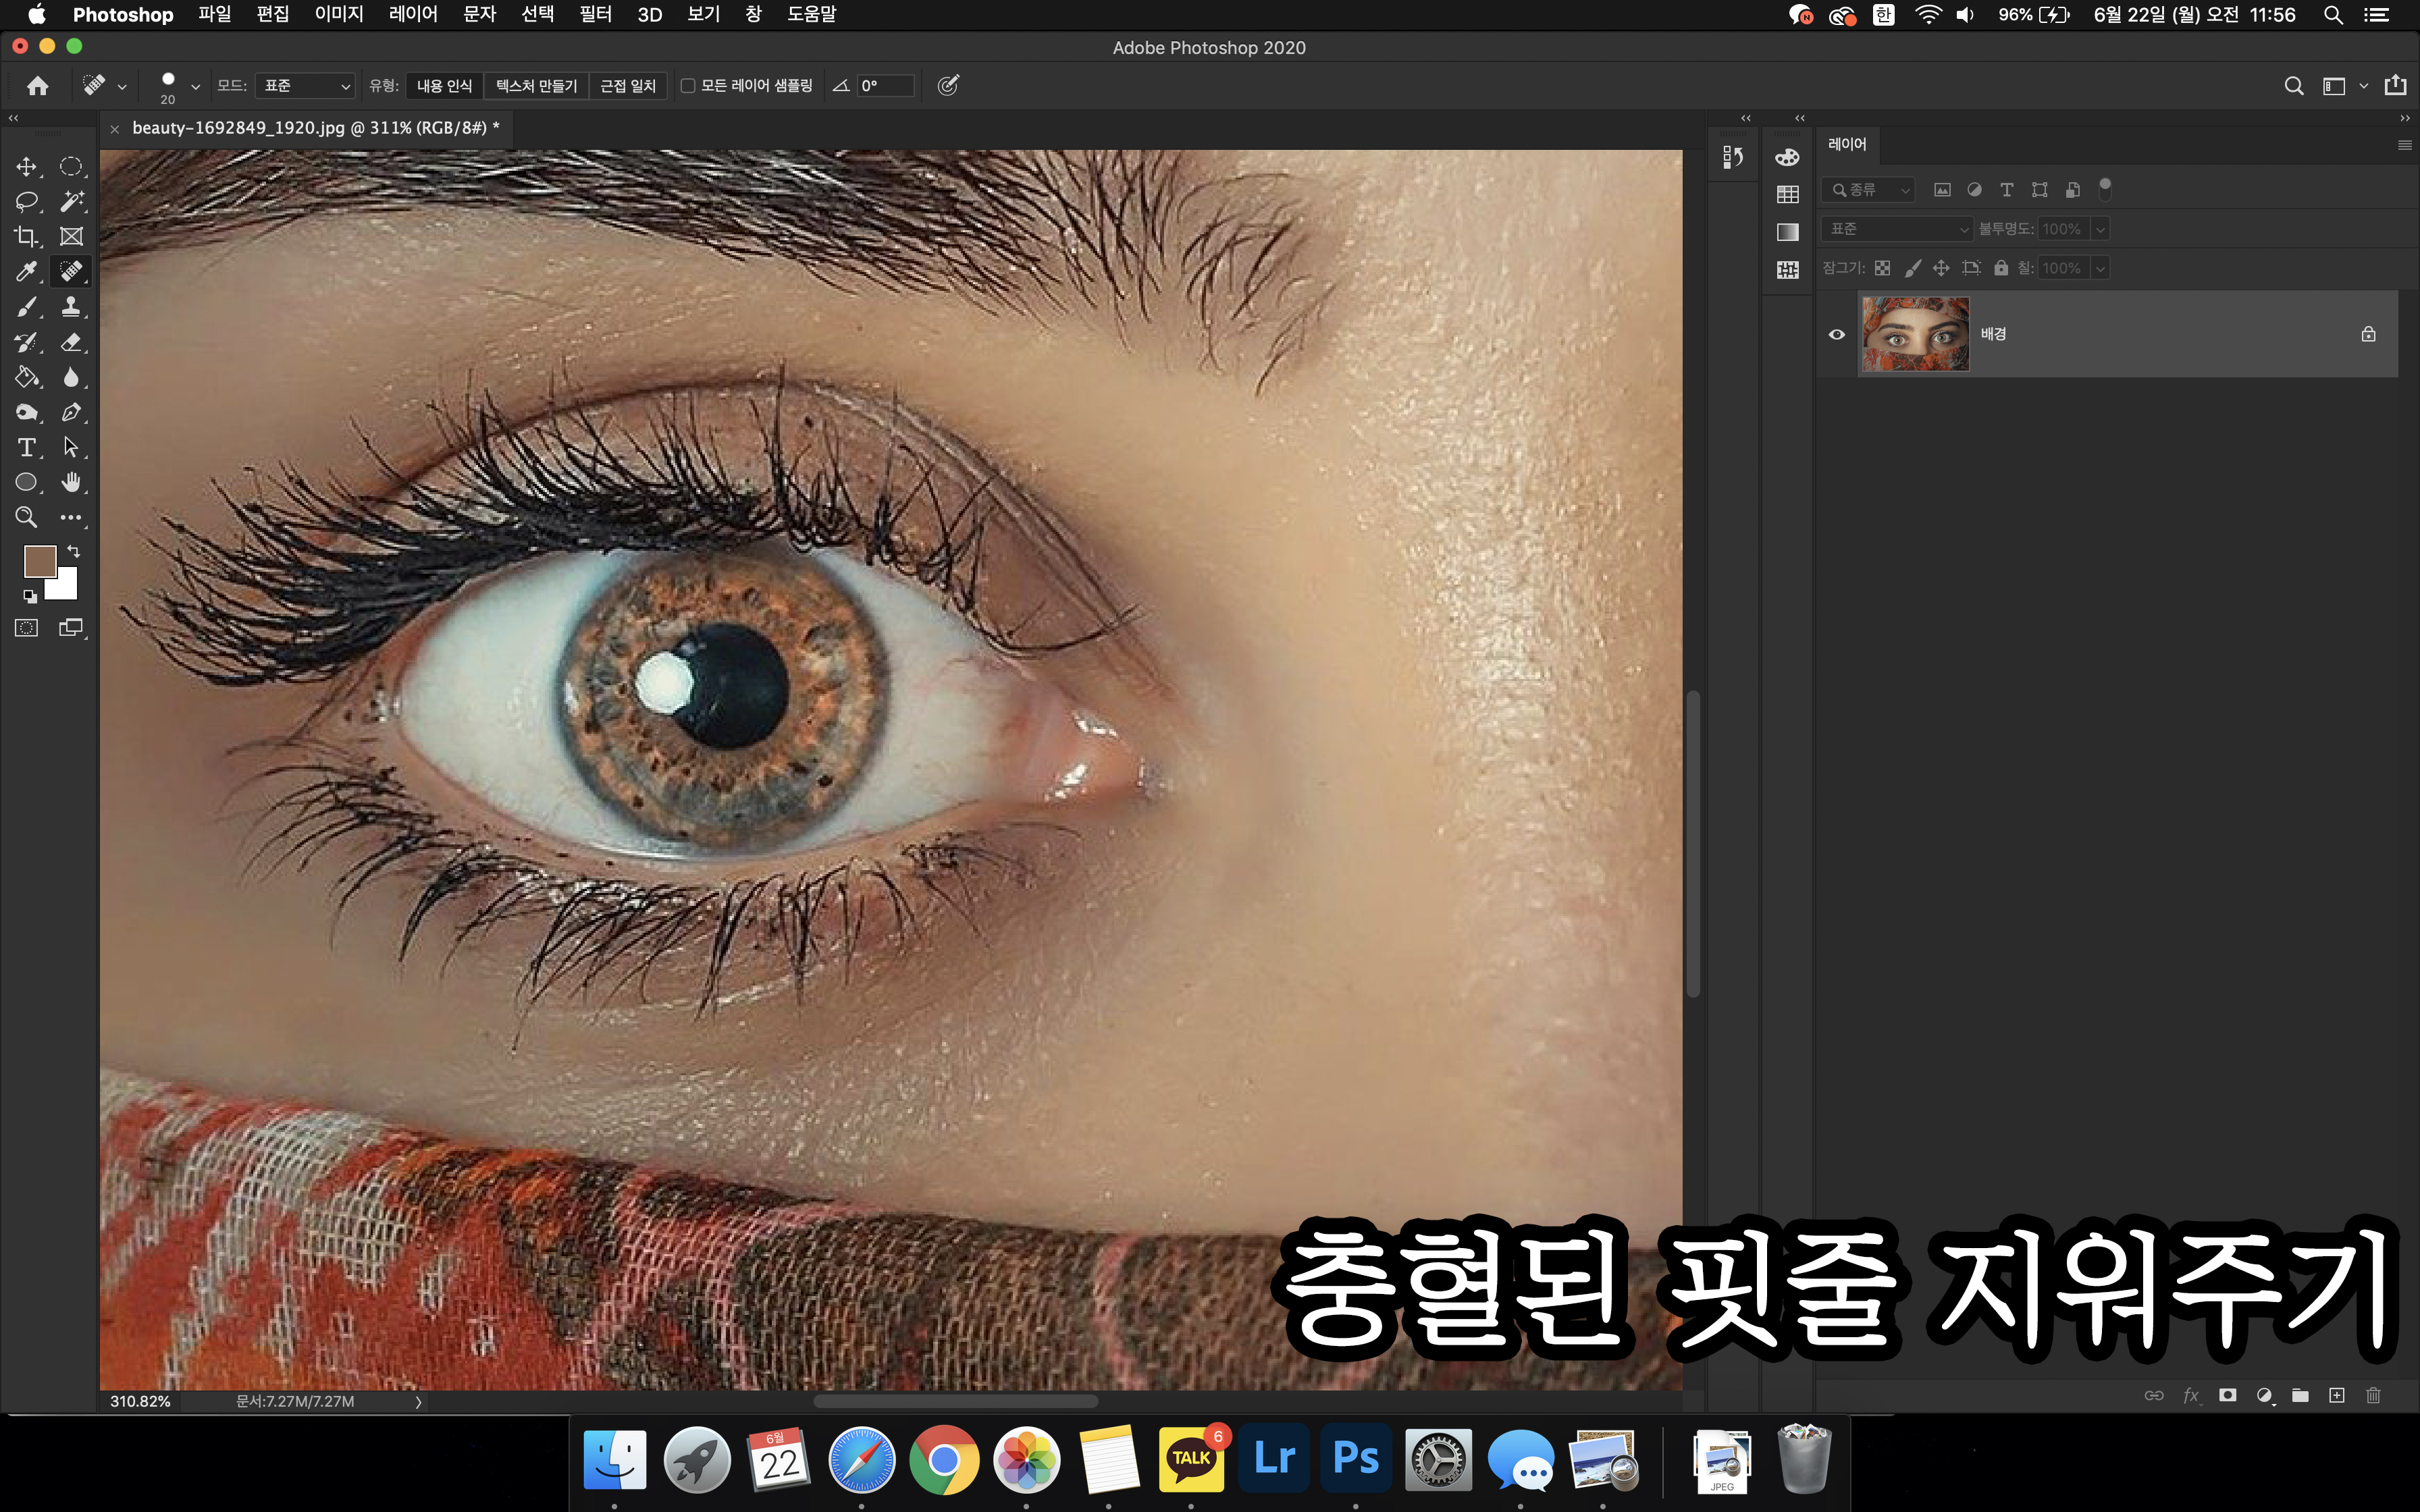Choose 근접 일치 type button
The image size is (2420, 1512).
click(x=627, y=86)
